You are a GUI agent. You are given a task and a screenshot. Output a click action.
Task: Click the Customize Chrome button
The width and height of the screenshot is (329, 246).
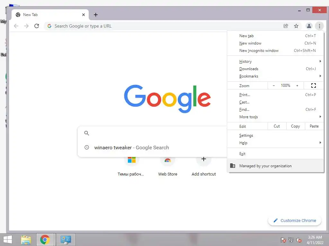pyautogui.click(x=295, y=220)
